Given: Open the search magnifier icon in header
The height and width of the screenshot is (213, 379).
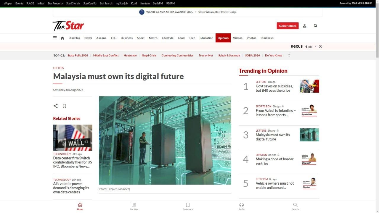Looking at the screenshot, I should 316,26.
